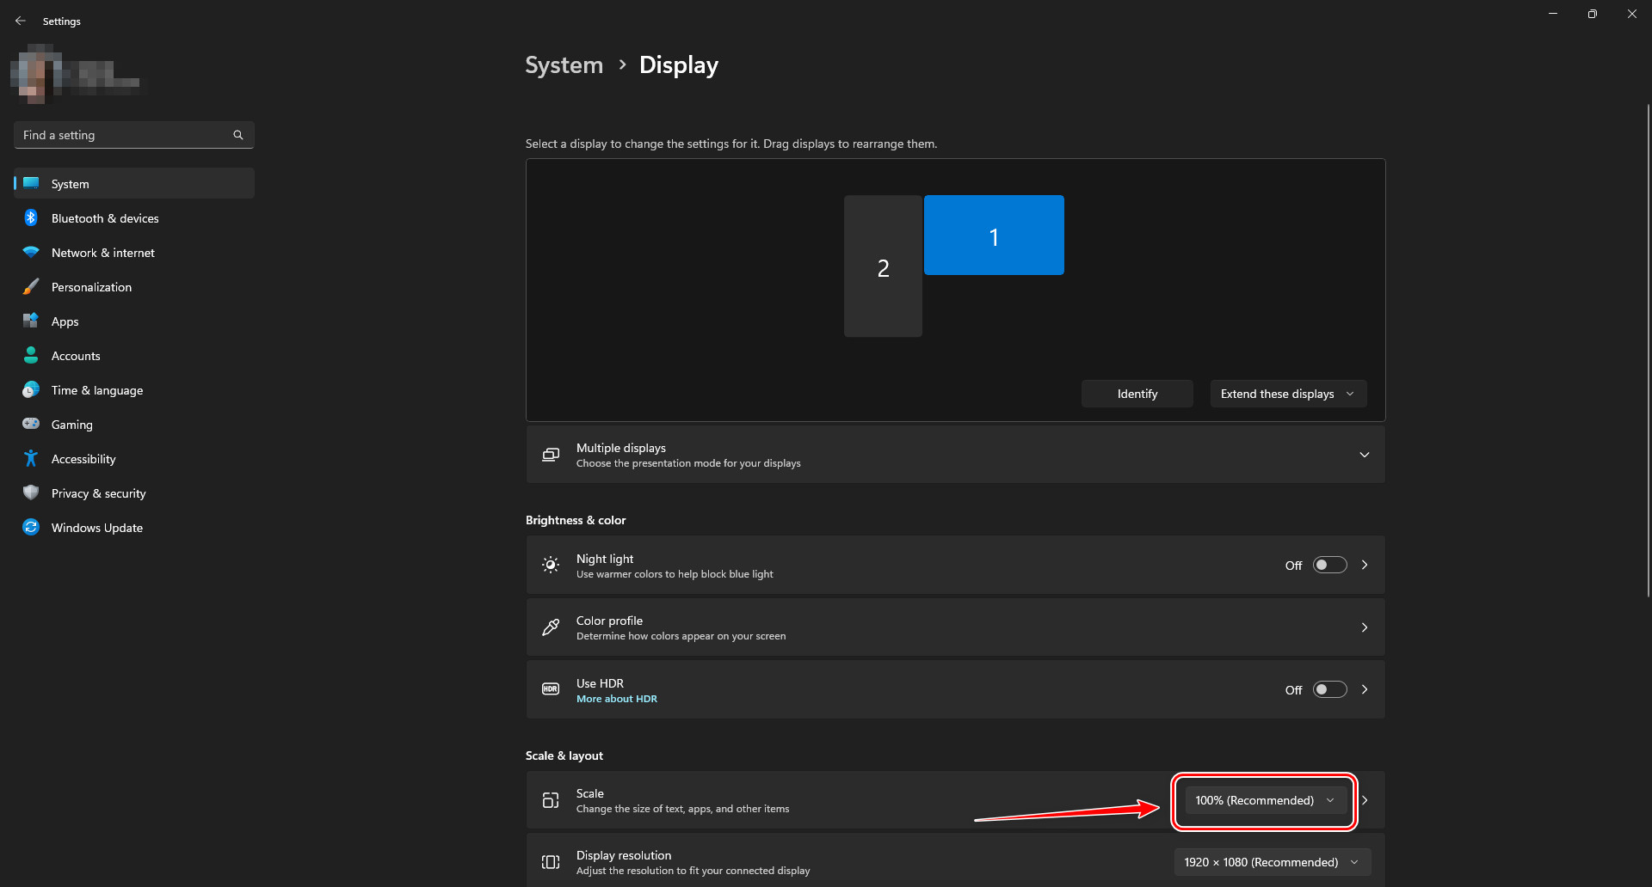1652x887 pixels.
Task: Click the Gaming controller icon
Action: point(31,425)
